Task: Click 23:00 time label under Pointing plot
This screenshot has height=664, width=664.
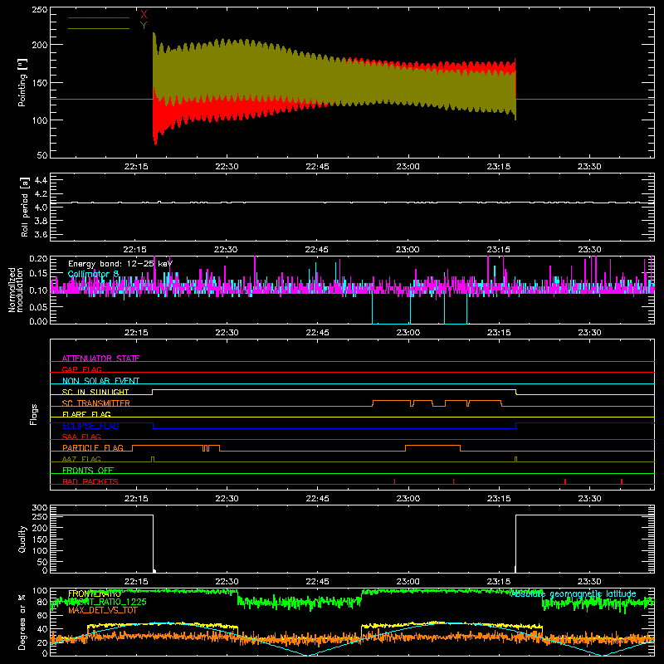Action: click(x=408, y=167)
